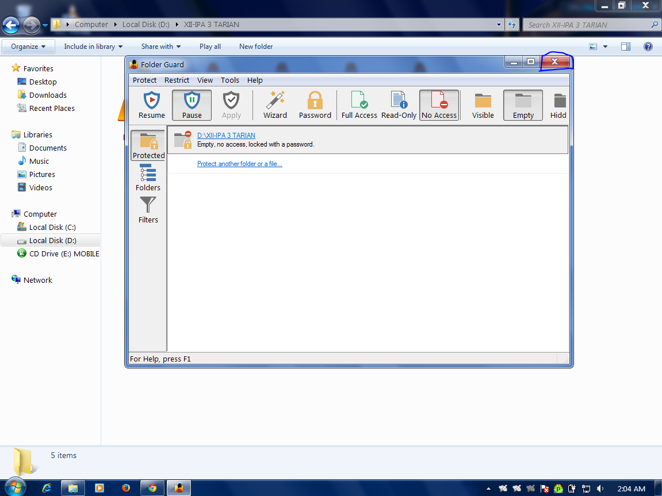The width and height of the screenshot is (662, 496).
Task: Open the Help menu in Folder Guard
Action: 255,80
